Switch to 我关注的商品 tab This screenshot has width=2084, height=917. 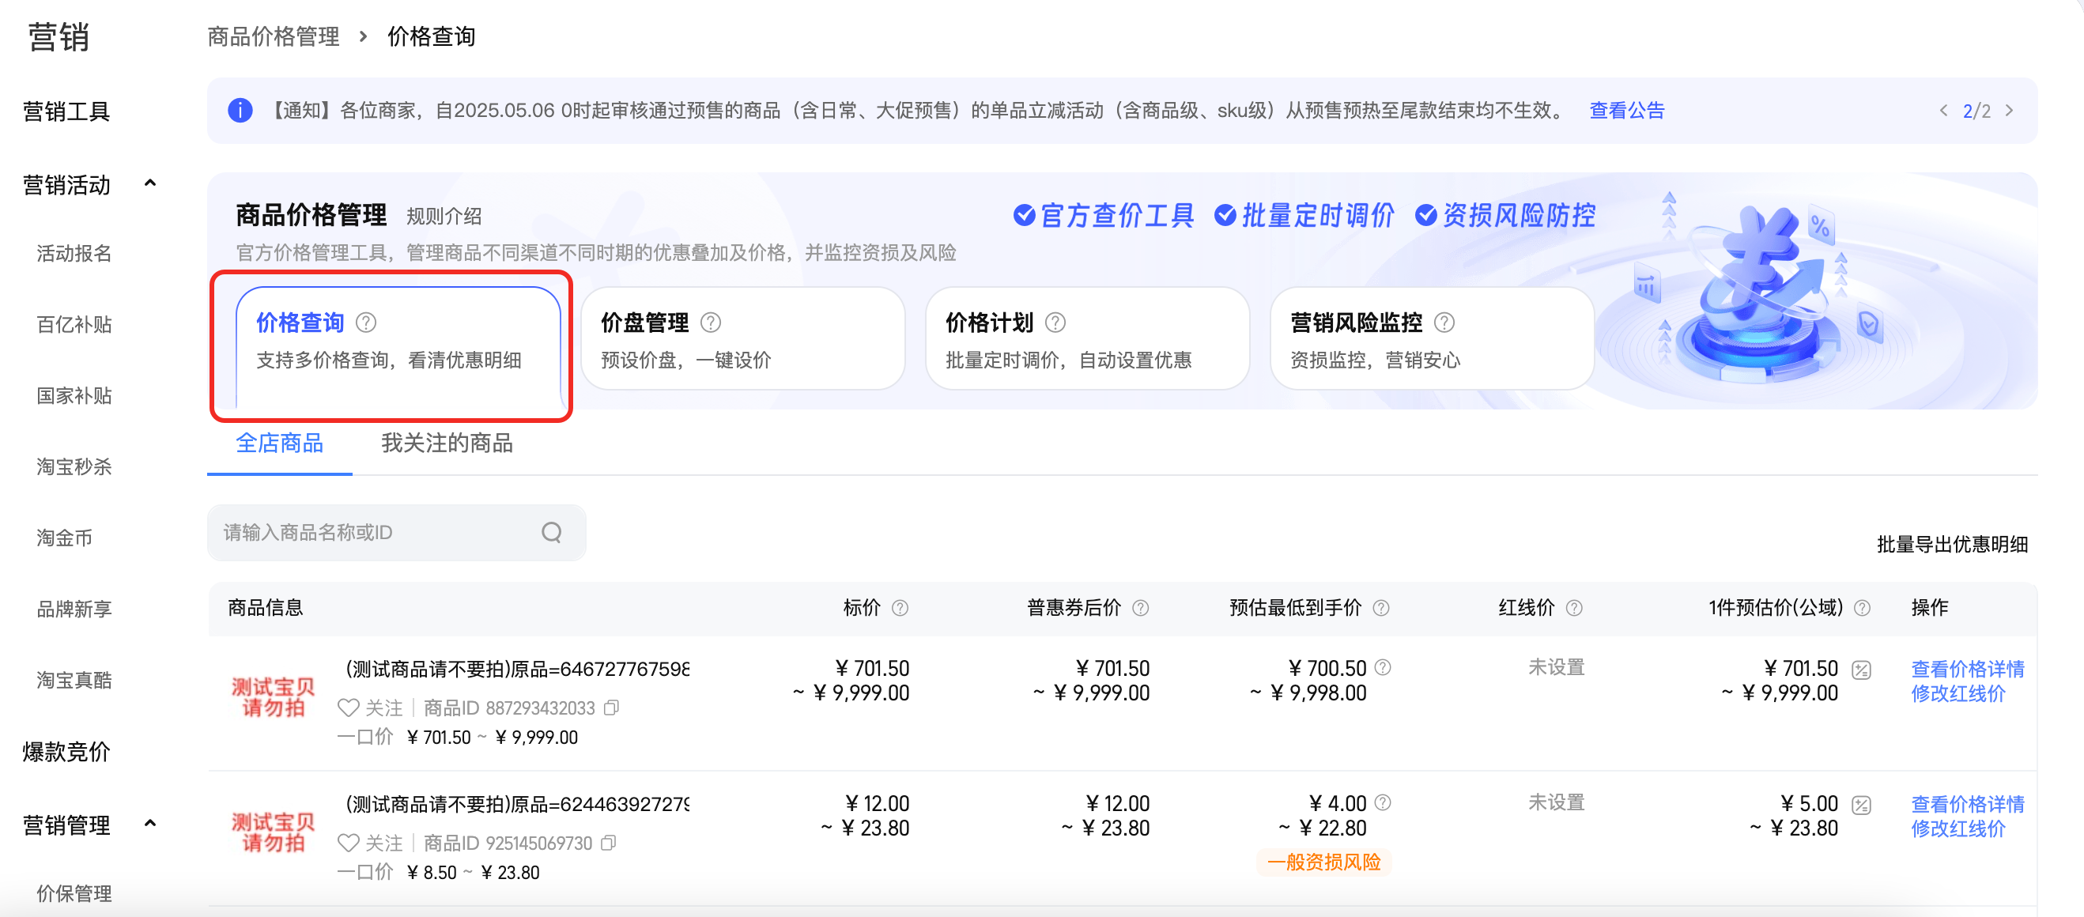(447, 443)
